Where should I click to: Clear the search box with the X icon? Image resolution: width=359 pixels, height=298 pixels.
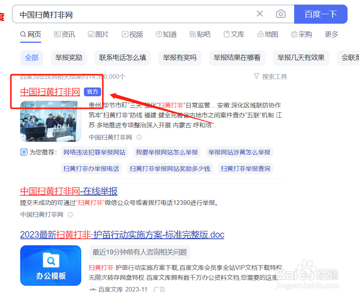[x=260, y=14]
